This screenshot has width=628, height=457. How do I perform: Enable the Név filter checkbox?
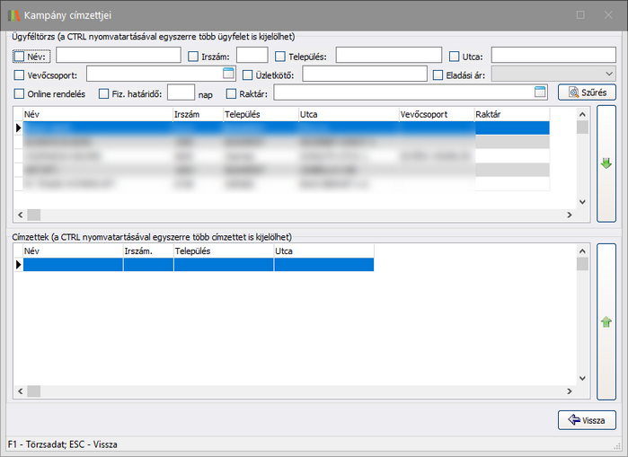[20, 57]
